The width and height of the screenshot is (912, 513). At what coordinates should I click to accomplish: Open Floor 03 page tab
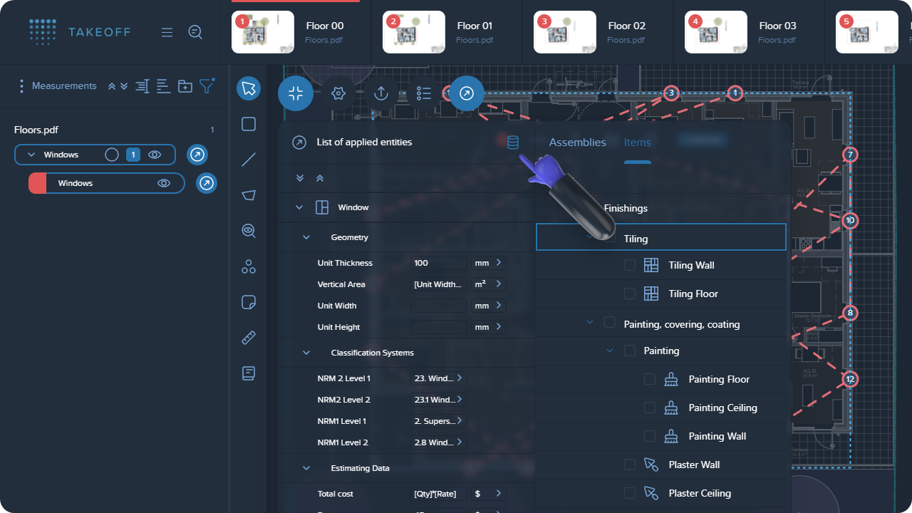[749, 32]
